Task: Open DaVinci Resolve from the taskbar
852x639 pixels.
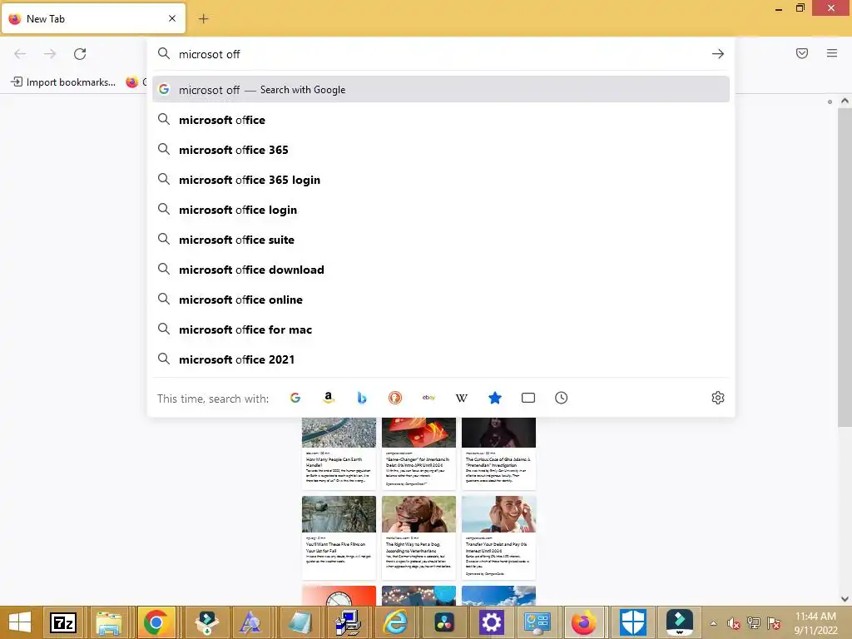Action: (x=444, y=622)
